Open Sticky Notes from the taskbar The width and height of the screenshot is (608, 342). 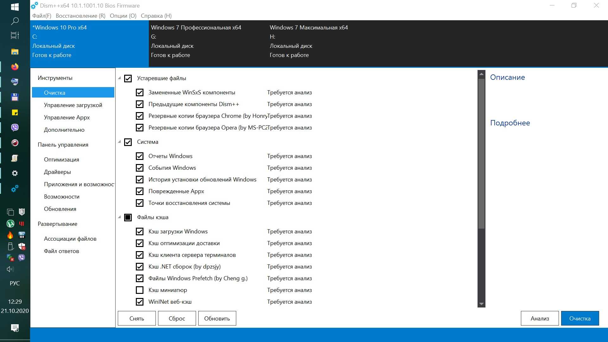click(15, 112)
